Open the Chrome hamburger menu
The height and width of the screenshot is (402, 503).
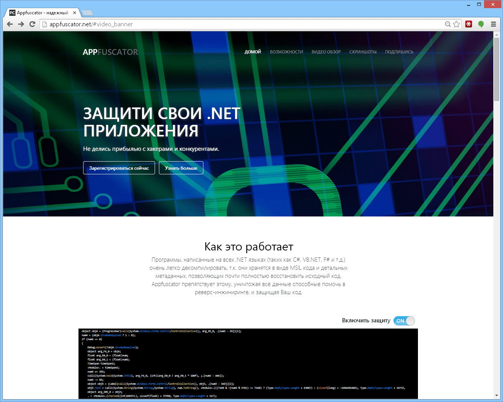(x=493, y=24)
